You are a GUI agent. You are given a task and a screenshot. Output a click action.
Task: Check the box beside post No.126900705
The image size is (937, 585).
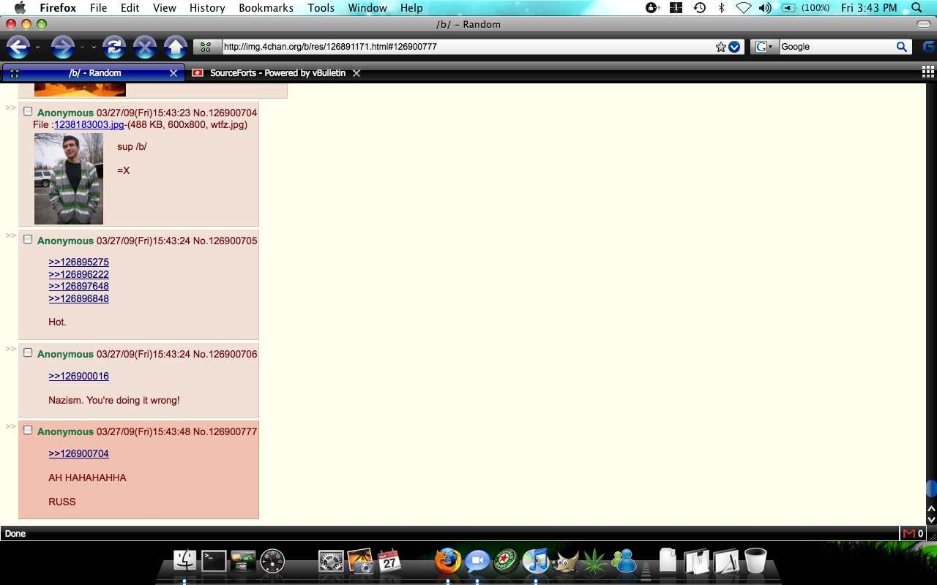click(28, 240)
